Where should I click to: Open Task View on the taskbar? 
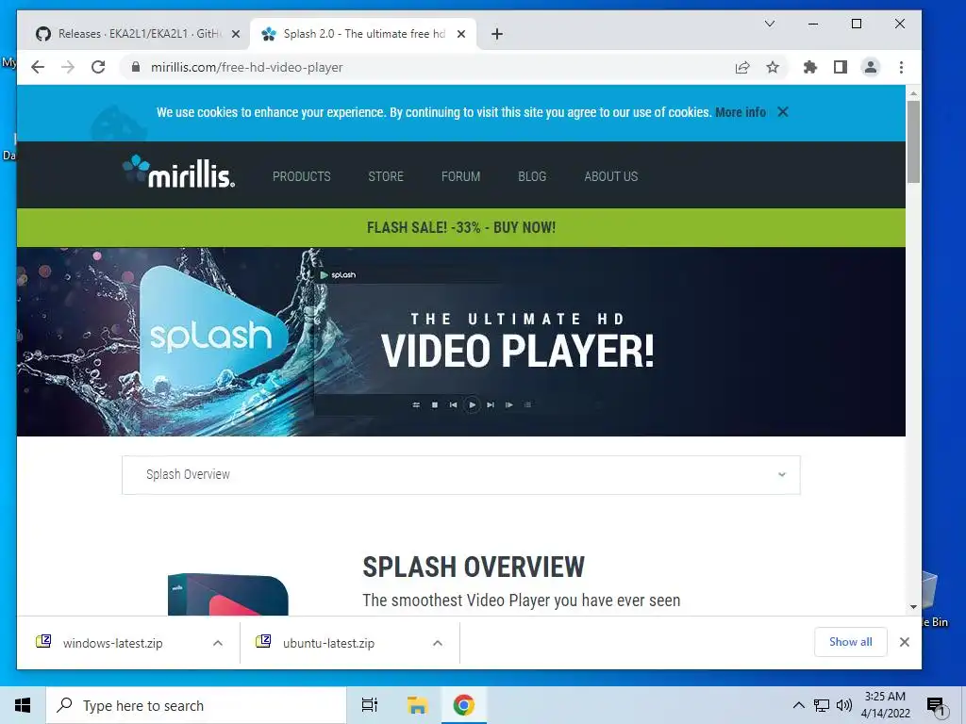[x=370, y=705]
